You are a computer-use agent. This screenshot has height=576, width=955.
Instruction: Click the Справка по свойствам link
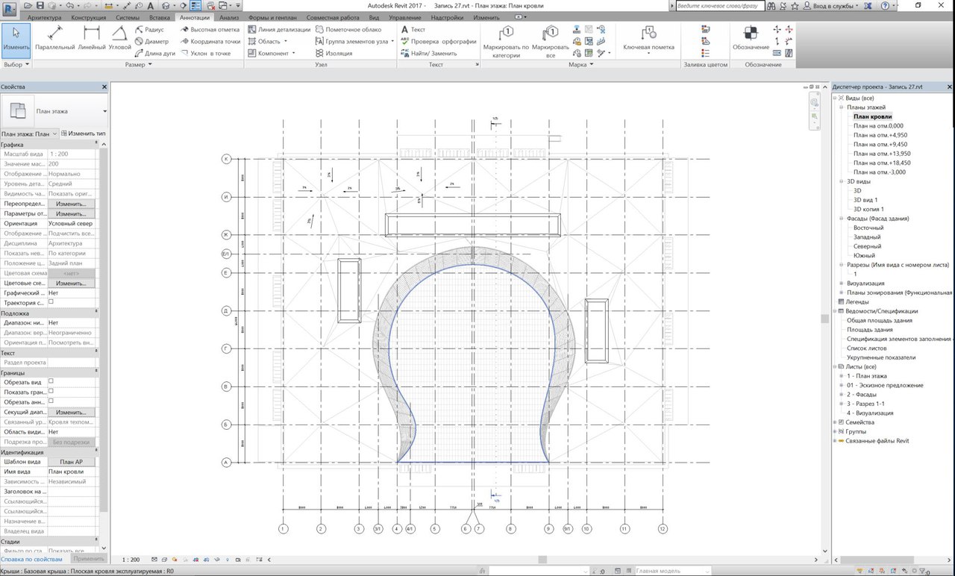click(x=33, y=558)
